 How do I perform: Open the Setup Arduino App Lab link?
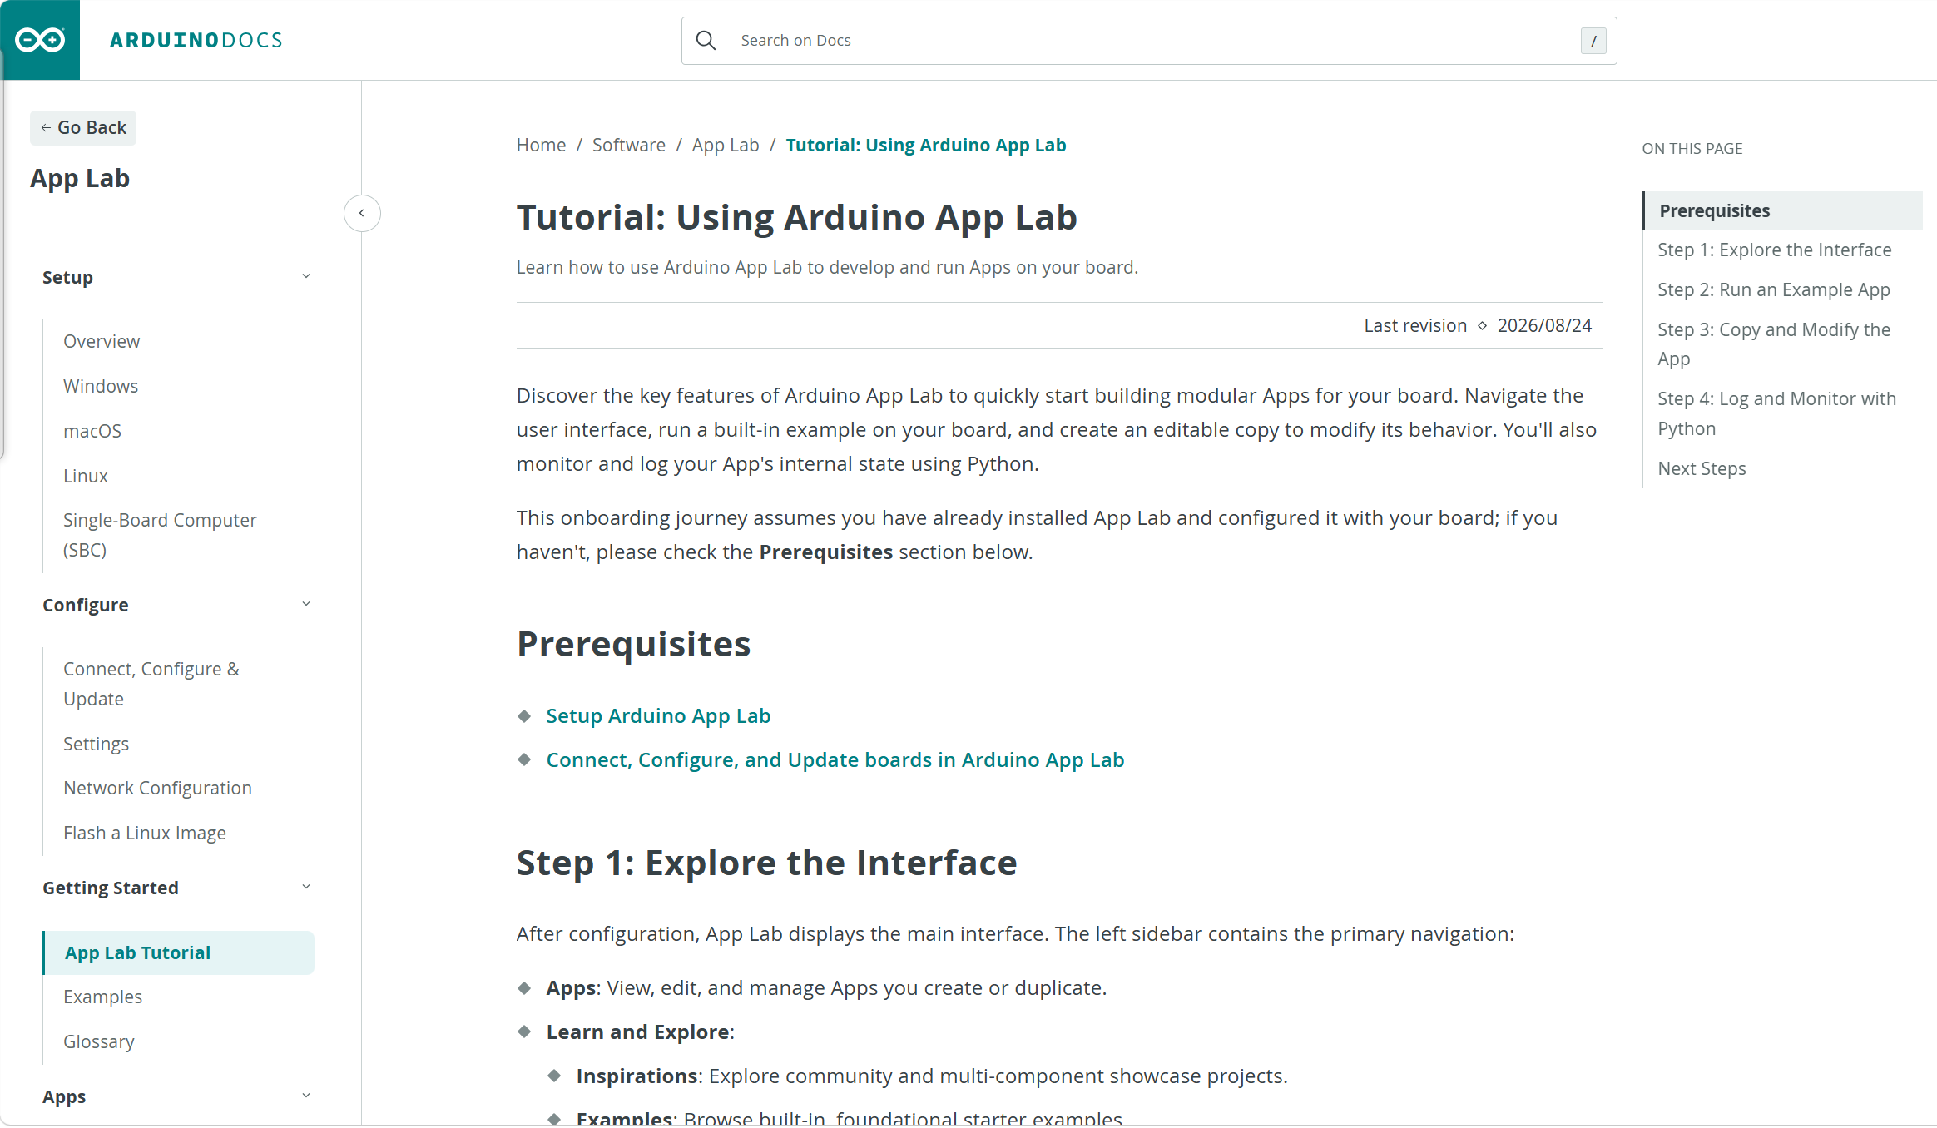click(x=658, y=716)
